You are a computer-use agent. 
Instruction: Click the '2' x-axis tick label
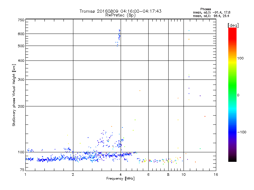pos(73,174)
